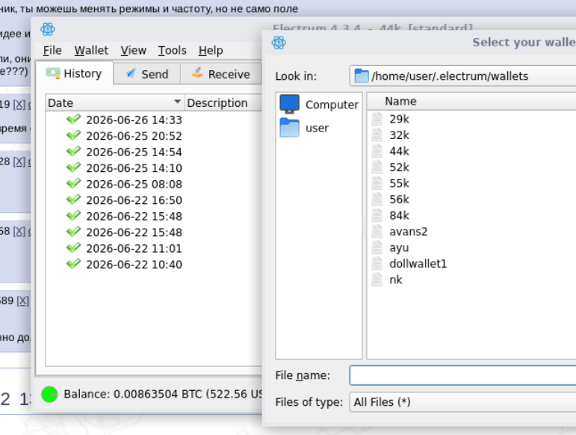The height and width of the screenshot is (435, 576).
Task: Click the green network status indicator
Action: (x=49, y=394)
